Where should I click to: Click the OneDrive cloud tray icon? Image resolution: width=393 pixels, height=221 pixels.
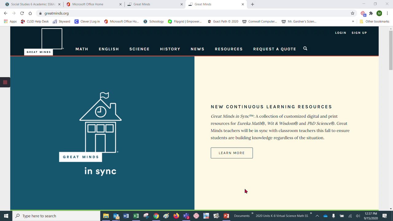coord(325,216)
